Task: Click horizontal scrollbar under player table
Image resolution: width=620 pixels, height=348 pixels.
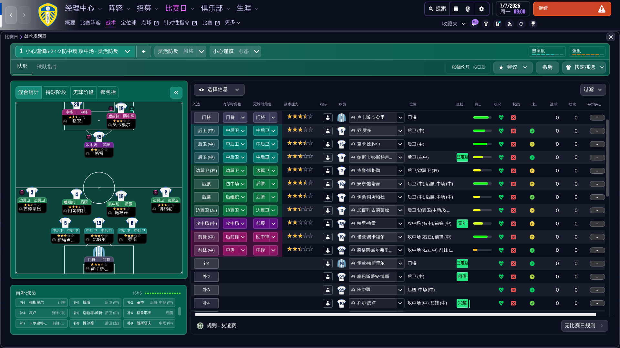Action: point(395,314)
